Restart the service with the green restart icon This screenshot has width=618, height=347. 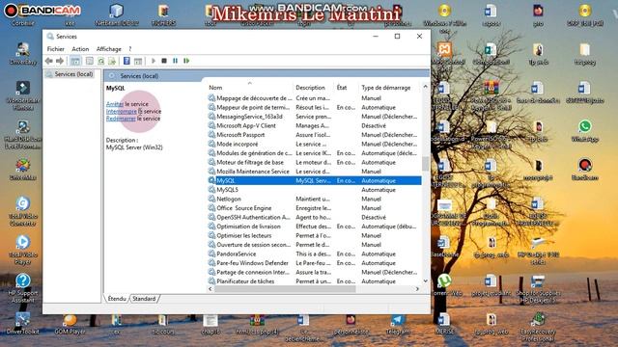pyautogui.click(x=186, y=61)
